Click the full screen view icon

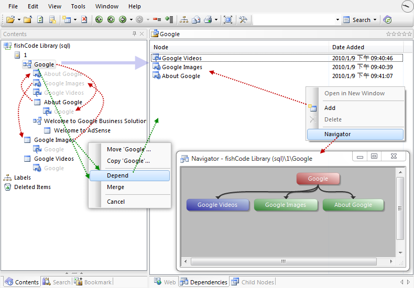point(228,19)
